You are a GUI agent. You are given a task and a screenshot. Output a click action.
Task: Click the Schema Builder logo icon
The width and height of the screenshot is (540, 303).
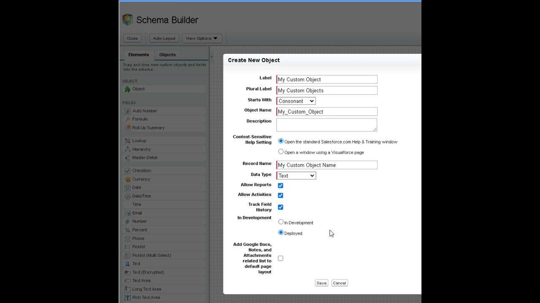(127, 20)
